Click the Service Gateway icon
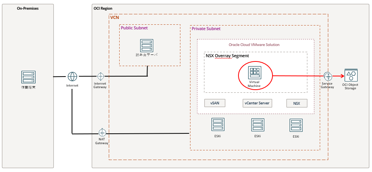372x172 pixels. click(x=327, y=76)
